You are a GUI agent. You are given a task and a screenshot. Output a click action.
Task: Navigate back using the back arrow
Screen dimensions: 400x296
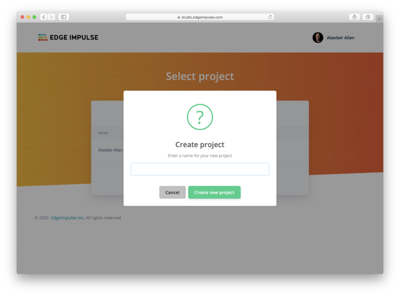(x=44, y=16)
